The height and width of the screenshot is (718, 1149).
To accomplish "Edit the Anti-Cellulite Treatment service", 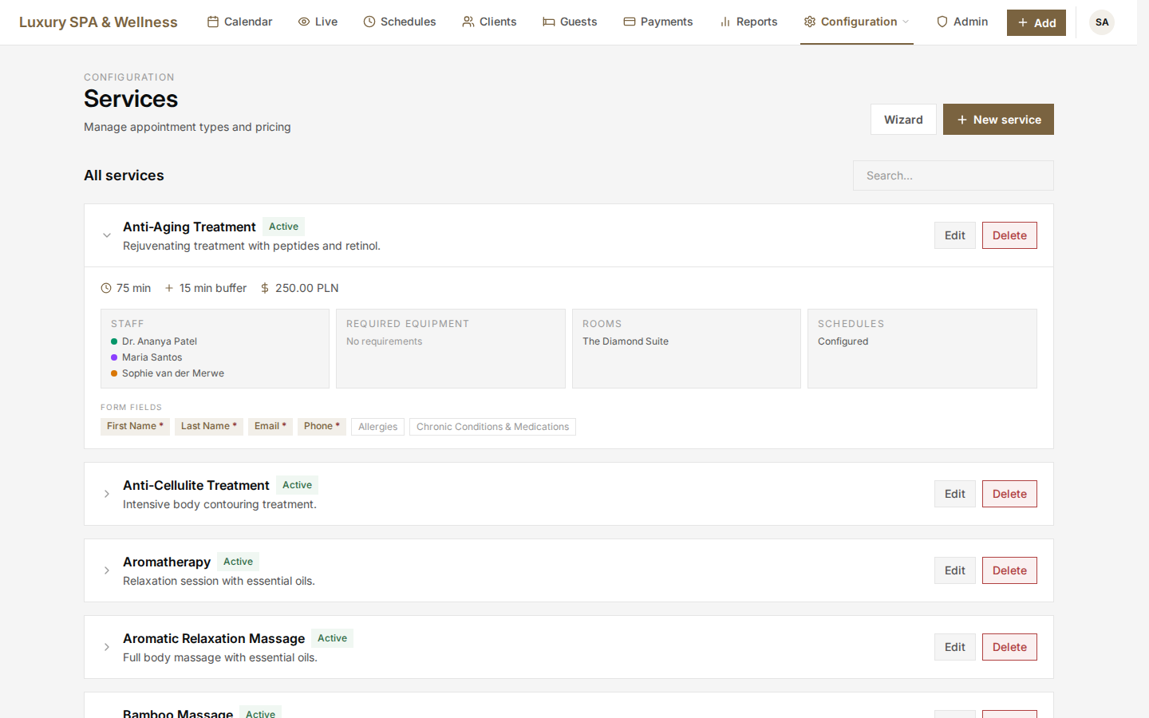I will tap(954, 493).
